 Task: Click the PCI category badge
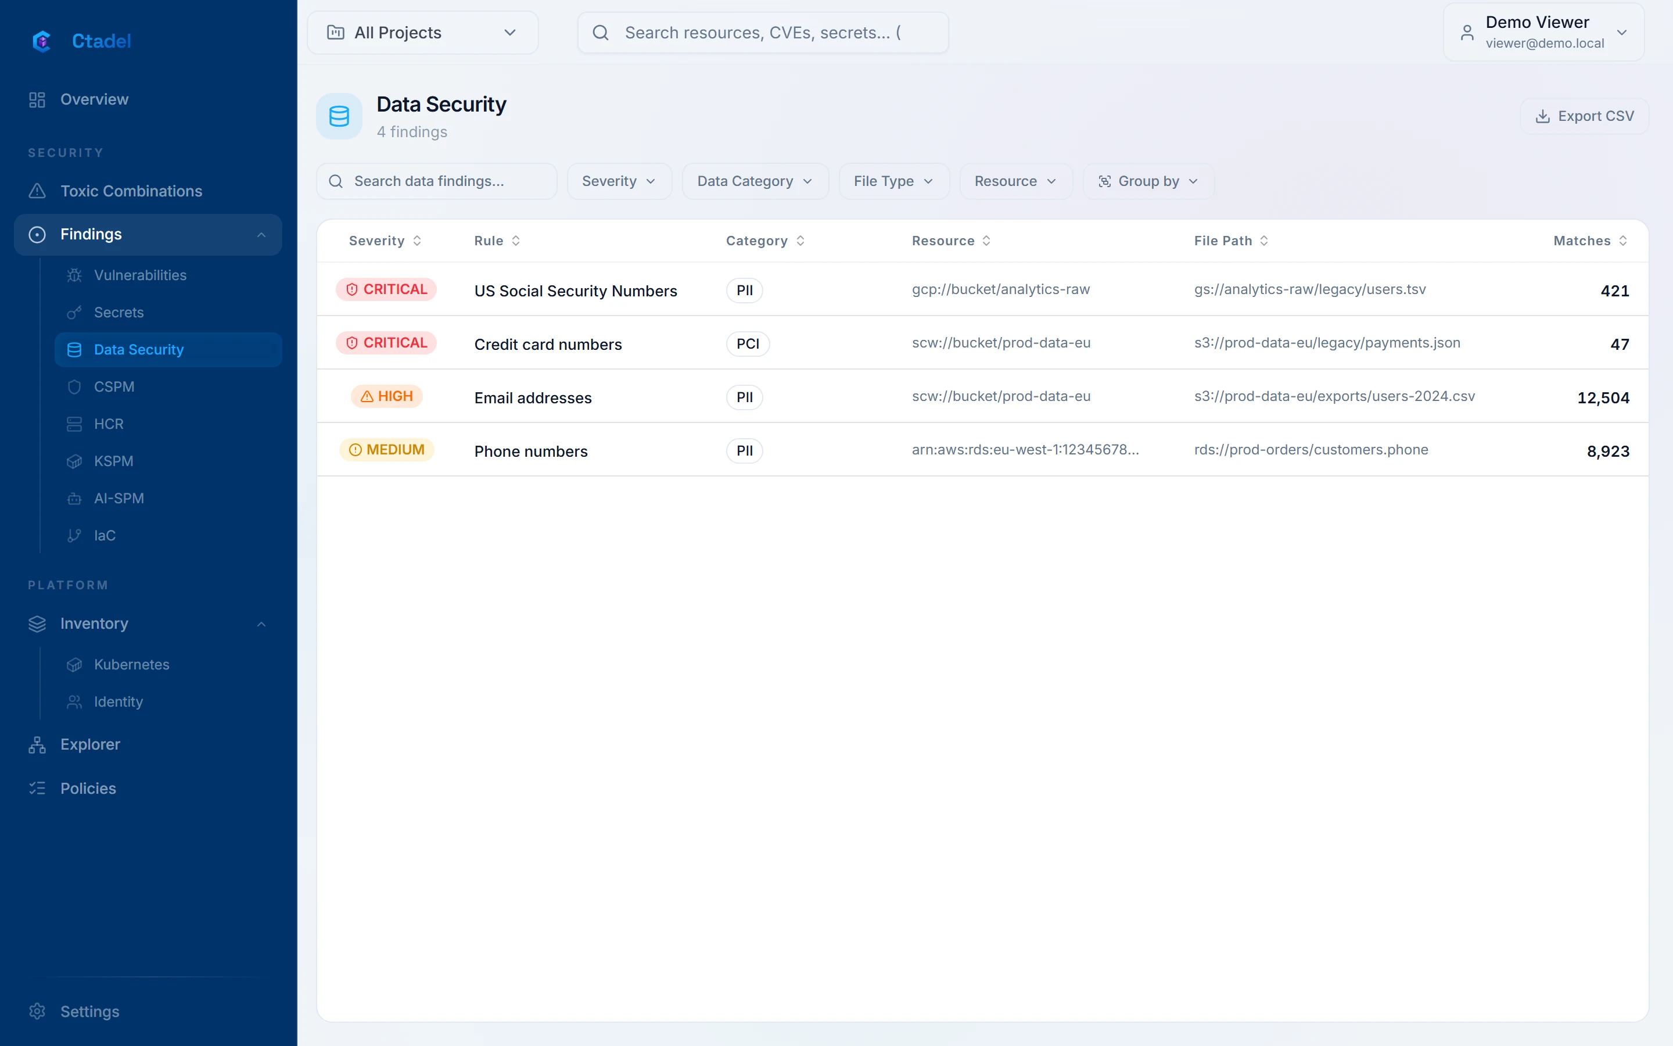point(747,344)
